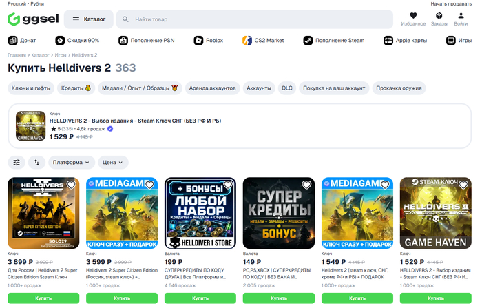Viewport: 482px width, 306px height.
Task: Select the Аккаунты tab
Action: coord(259,88)
